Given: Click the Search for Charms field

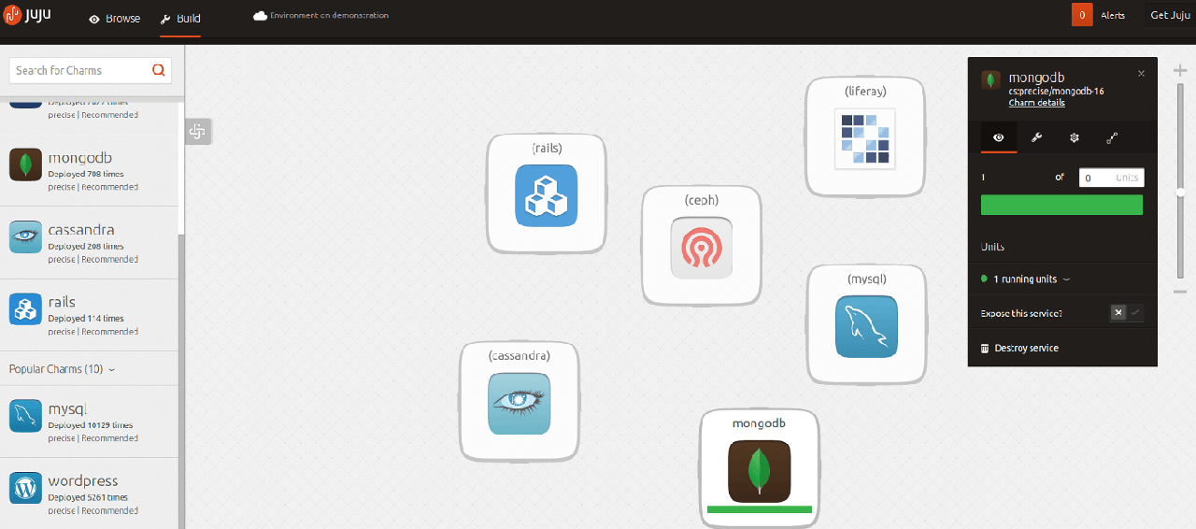Looking at the screenshot, I should pyautogui.click(x=79, y=70).
